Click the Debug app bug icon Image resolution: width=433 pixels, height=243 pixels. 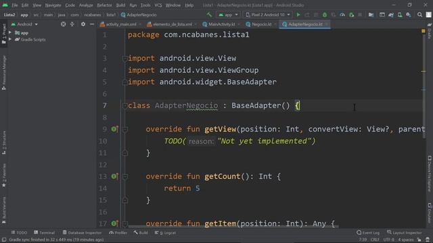coord(325,15)
